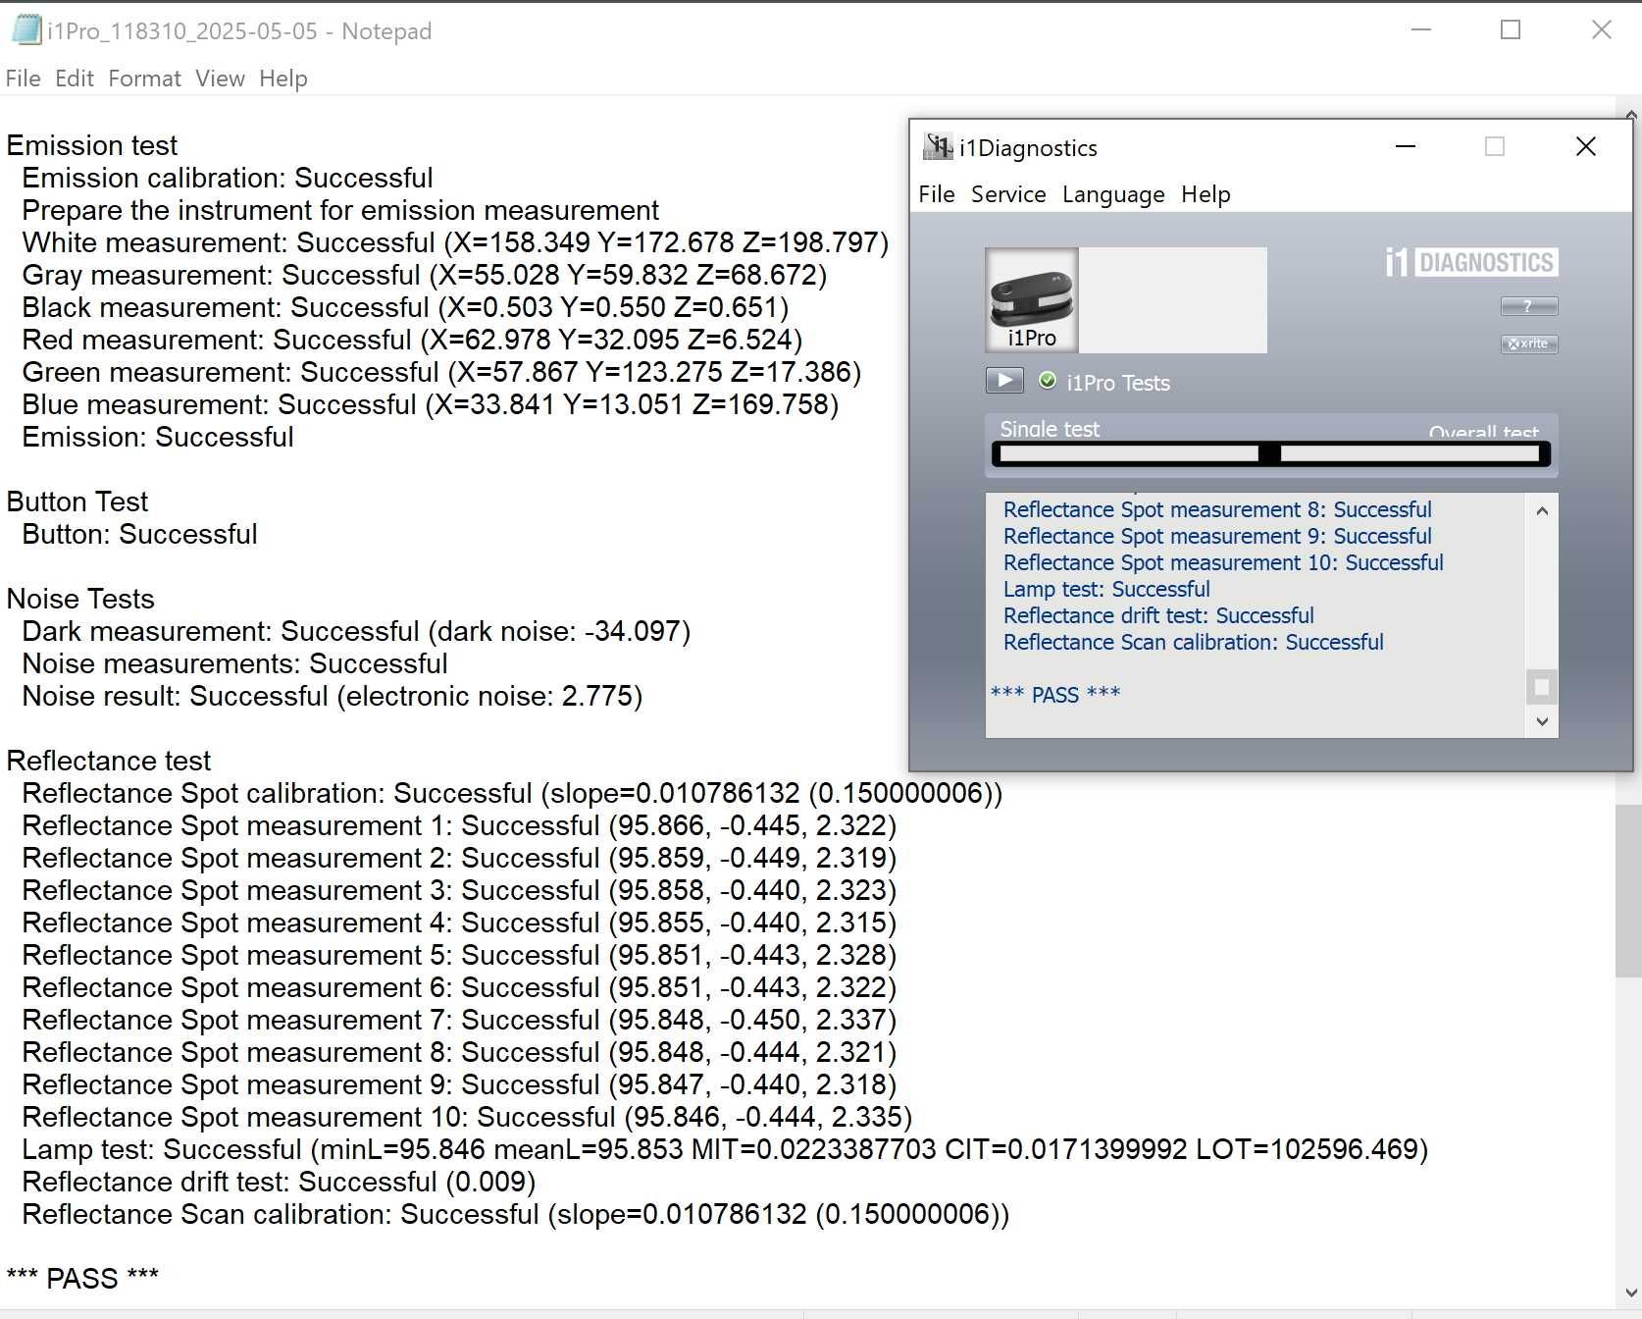
Task: Click the Green measurement line in Notepad
Action: 441,372
